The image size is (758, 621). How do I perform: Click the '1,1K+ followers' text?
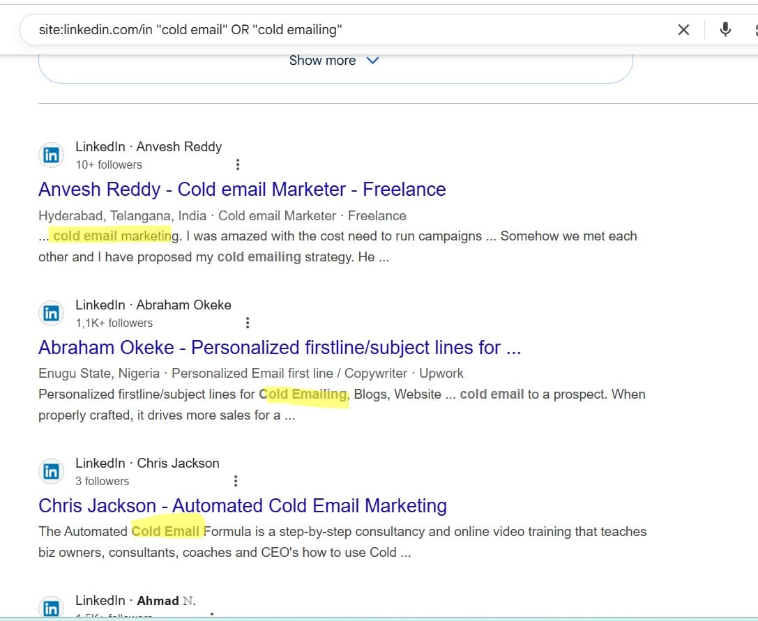pos(114,323)
